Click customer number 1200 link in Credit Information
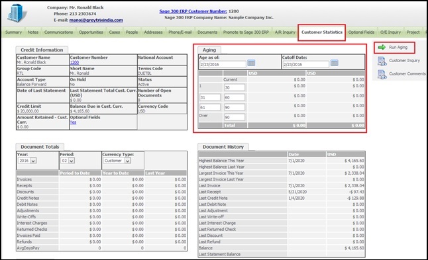The image size is (428, 260). [74, 62]
